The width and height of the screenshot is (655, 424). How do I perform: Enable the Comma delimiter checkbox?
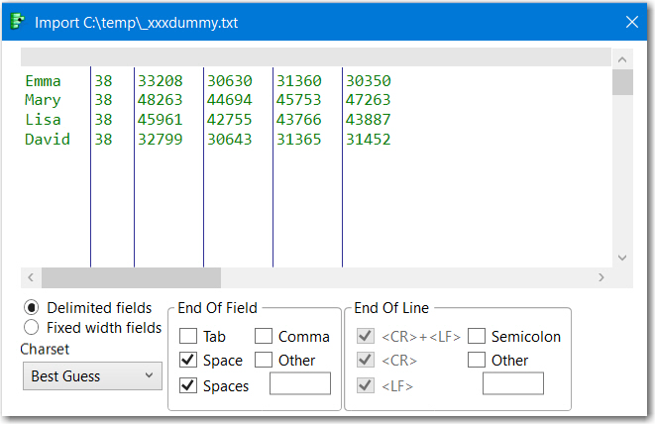point(264,337)
